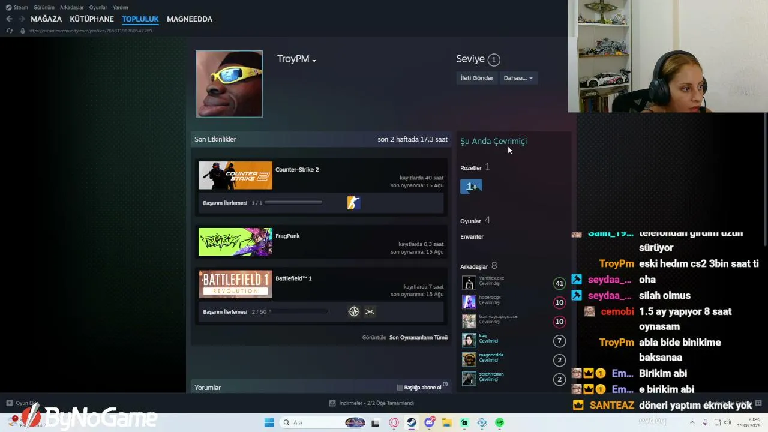Image resolution: width=768 pixels, height=432 pixels.
Task: Click the level 1 circle badge
Action: [x=494, y=59]
